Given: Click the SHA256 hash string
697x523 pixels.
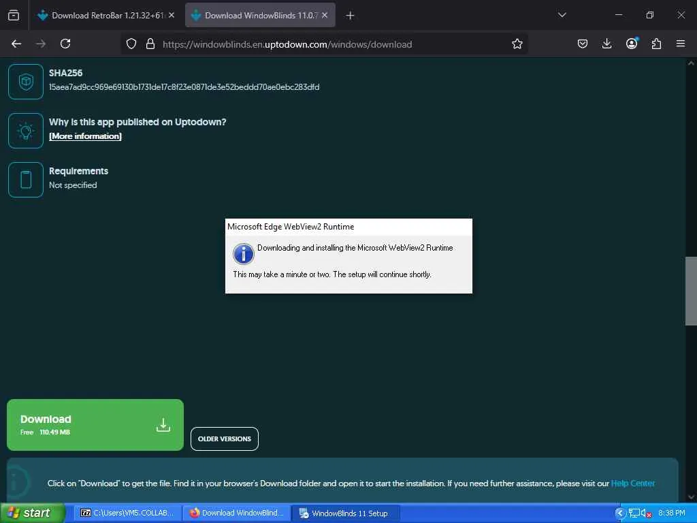Looking at the screenshot, I should [x=184, y=87].
